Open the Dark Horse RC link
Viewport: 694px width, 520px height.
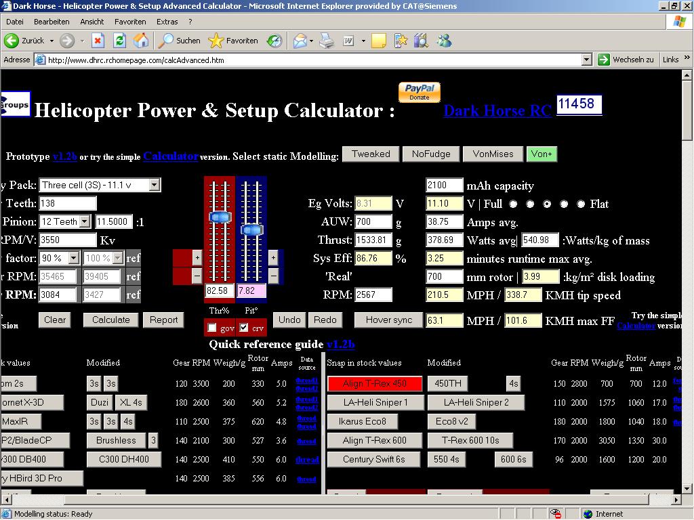point(497,110)
